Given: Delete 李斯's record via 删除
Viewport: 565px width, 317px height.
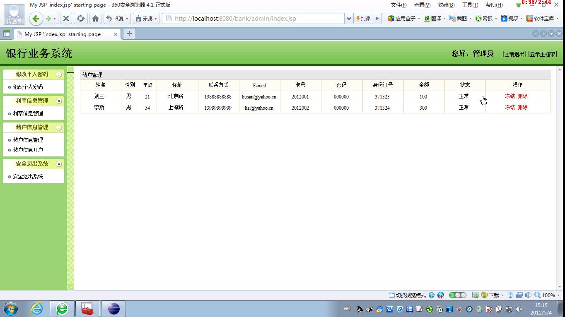Looking at the screenshot, I should coord(522,107).
